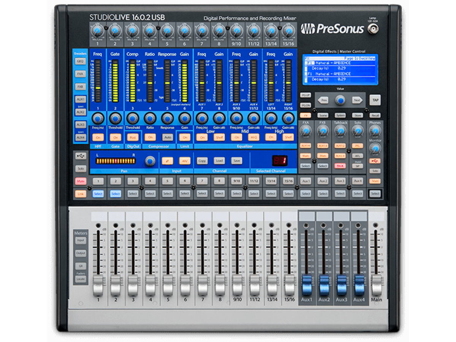456x342 pixels.
Task: Toggle the red Mute mode button
Action: [x=81, y=181]
